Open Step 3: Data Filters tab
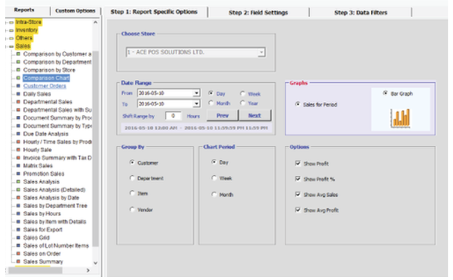 361,13
